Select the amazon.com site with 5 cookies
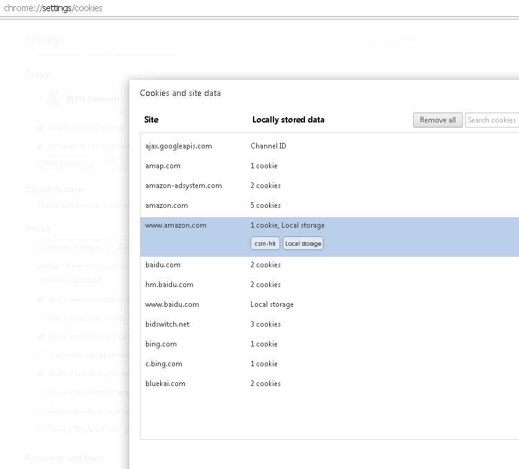519x469 pixels. coord(329,205)
